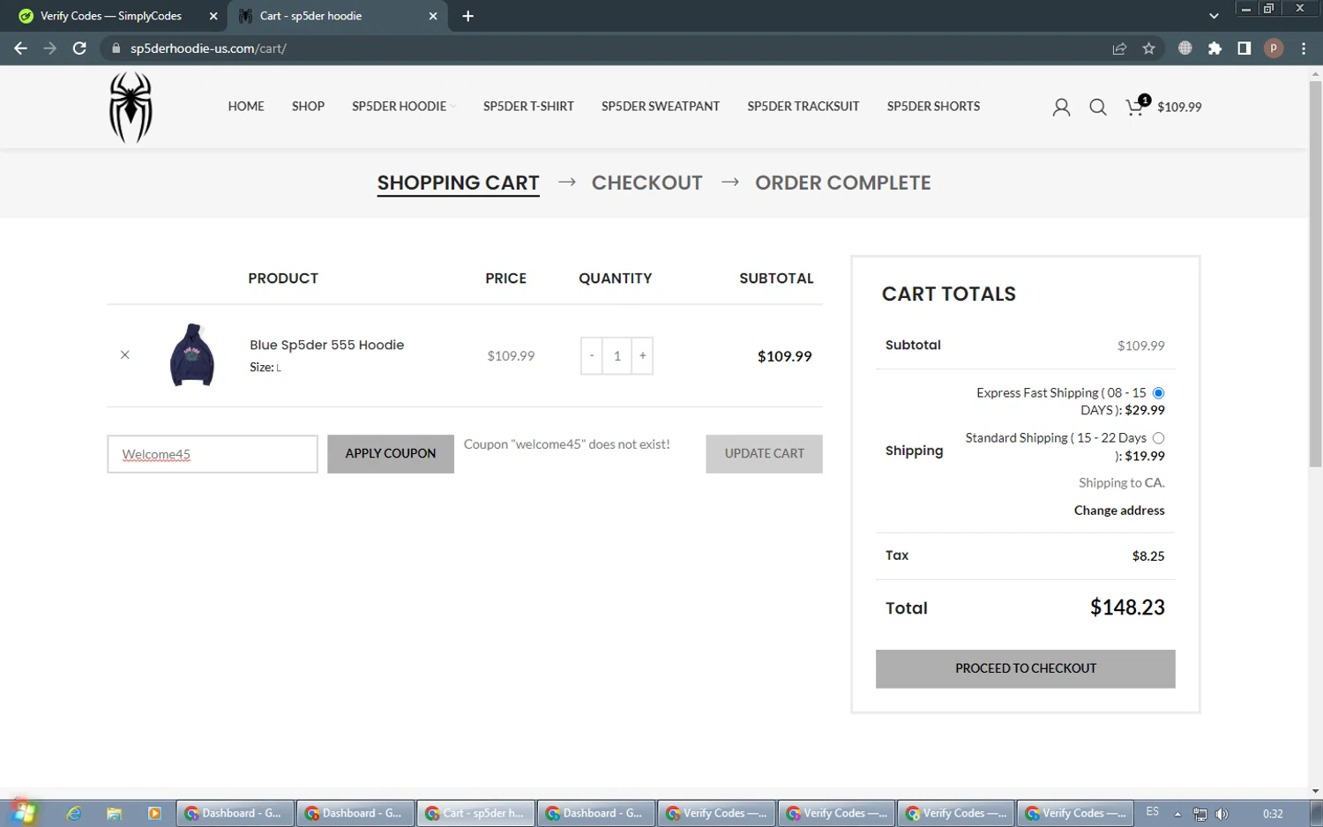This screenshot has height=827, width=1323.
Task: Select Express Fast Shipping radio option
Action: click(x=1158, y=392)
